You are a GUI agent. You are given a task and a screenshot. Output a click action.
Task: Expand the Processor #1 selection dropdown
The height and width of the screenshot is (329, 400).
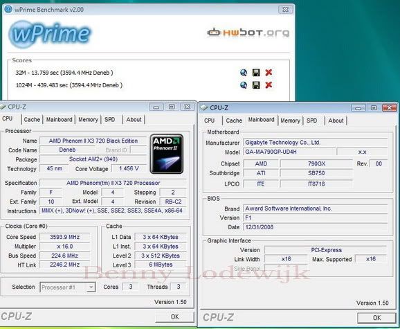[x=91, y=287]
